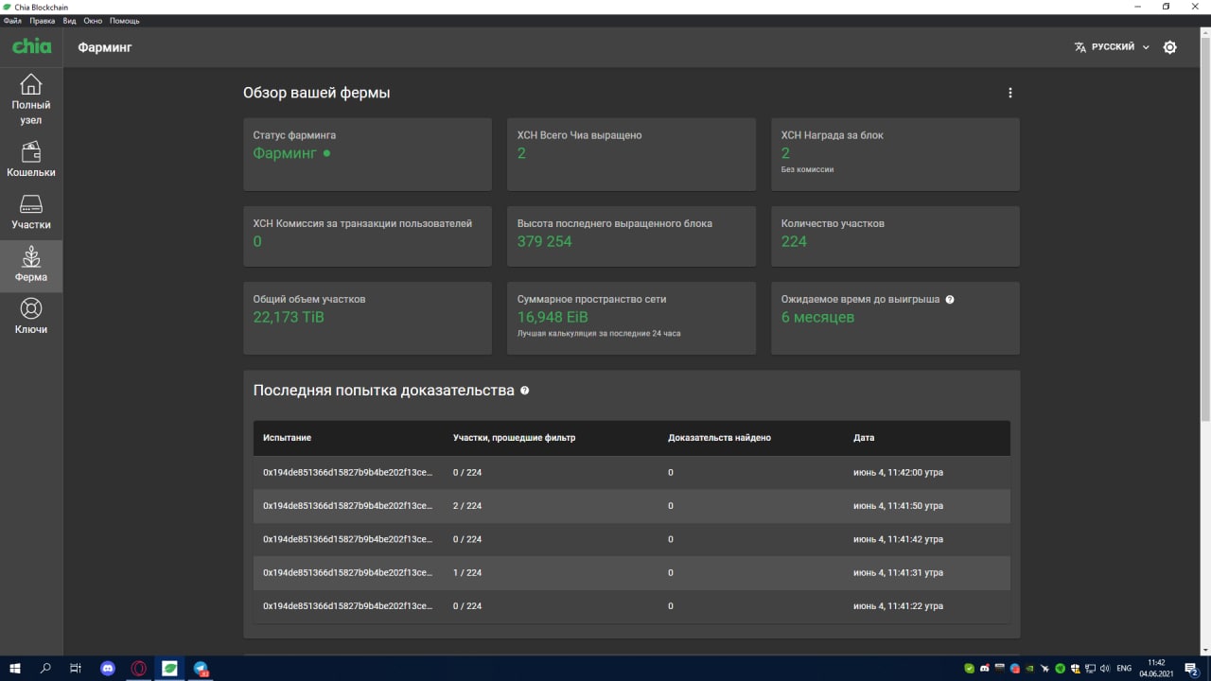Open the Вид menu
Viewport: 1211px width, 681px height.
click(69, 20)
